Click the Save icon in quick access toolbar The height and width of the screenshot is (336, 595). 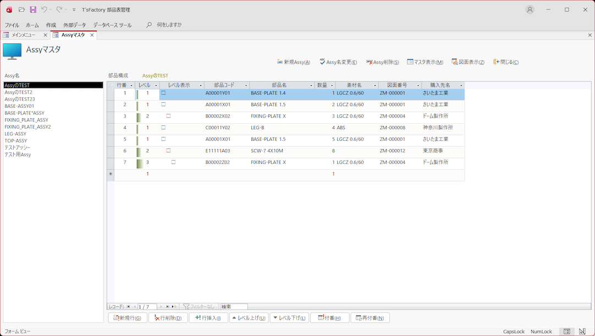33,10
